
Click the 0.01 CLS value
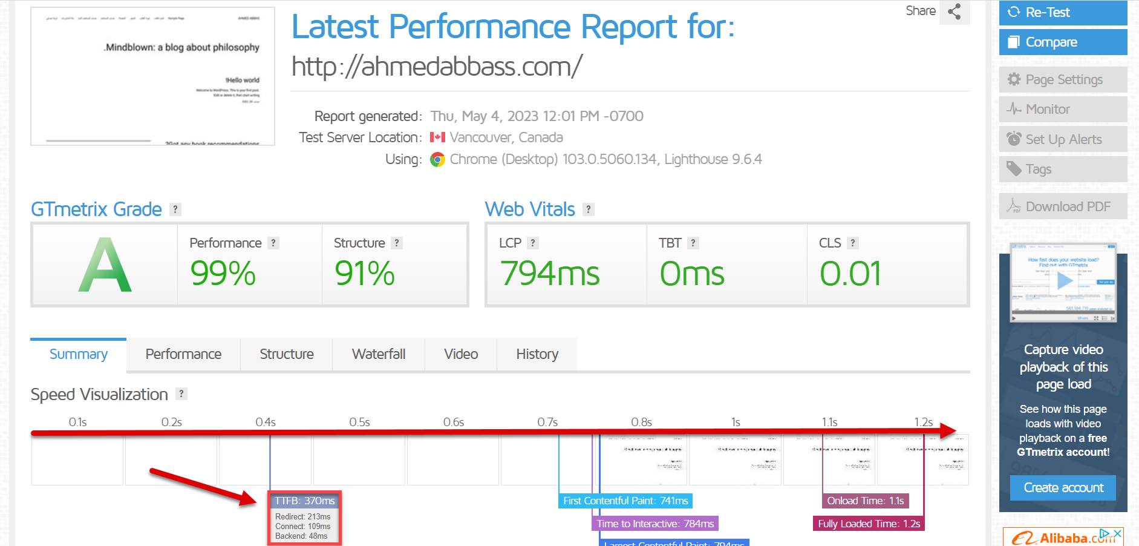pos(850,274)
